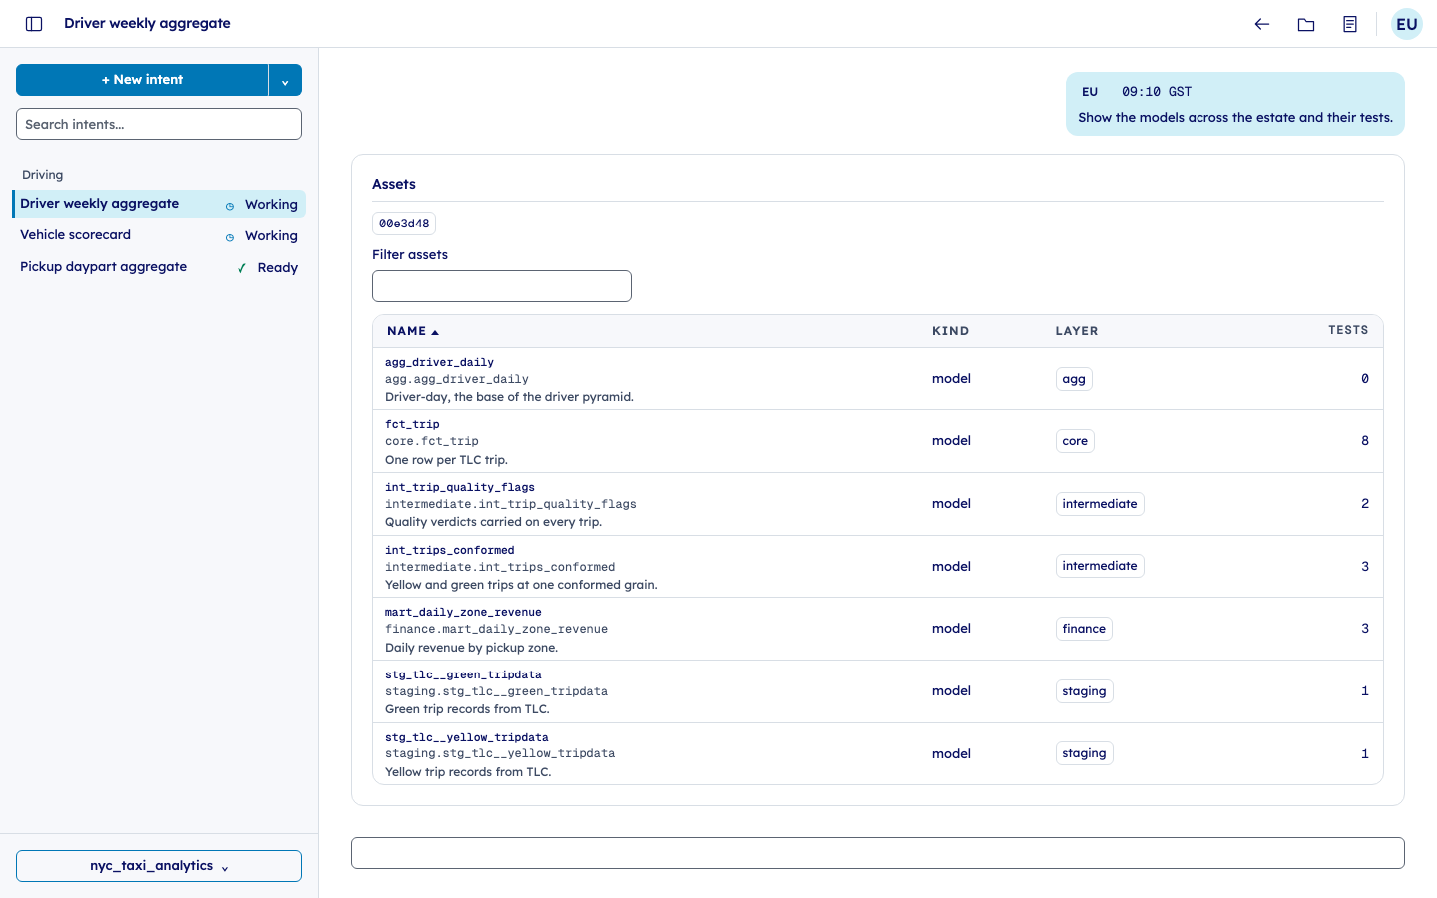
Task: Sort by the TESTS column header
Action: [x=1348, y=330]
